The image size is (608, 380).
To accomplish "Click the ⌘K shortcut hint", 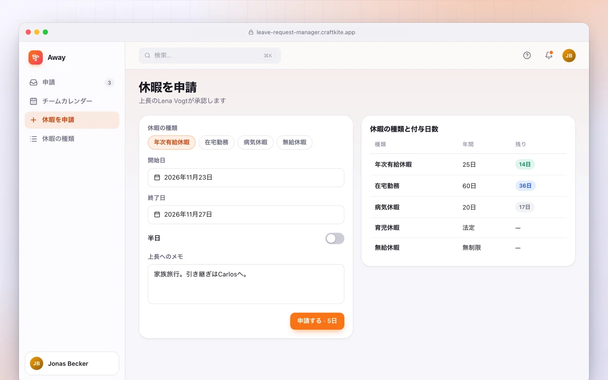I will coord(268,56).
